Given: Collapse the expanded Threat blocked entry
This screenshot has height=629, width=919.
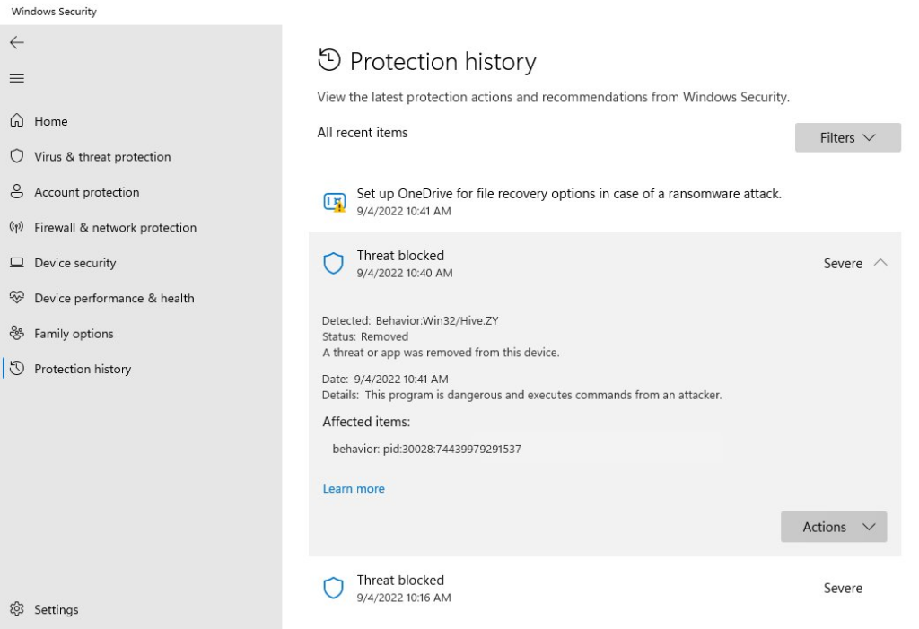Looking at the screenshot, I should [x=879, y=263].
